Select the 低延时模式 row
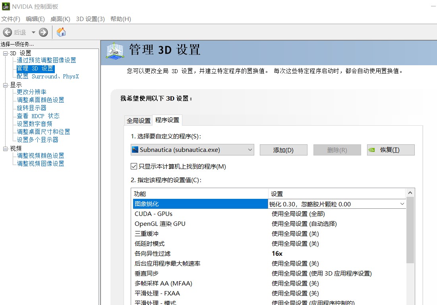This screenshot has height=305, width=437. click(269, 244)
